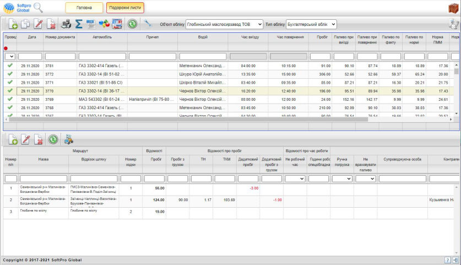Click the computer monitor toolbar icon
461x265 pixels.
coord(91,24)
